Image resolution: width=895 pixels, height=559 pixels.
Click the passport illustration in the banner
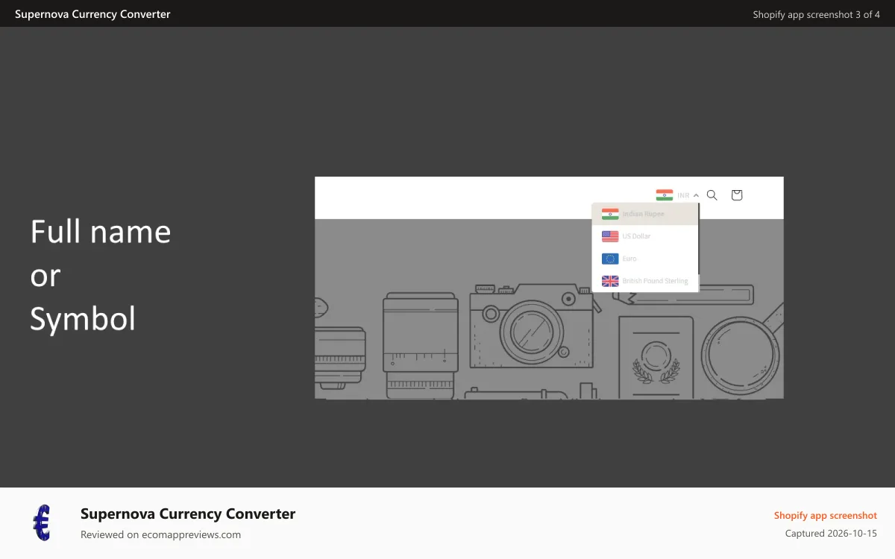click(656, 358)
